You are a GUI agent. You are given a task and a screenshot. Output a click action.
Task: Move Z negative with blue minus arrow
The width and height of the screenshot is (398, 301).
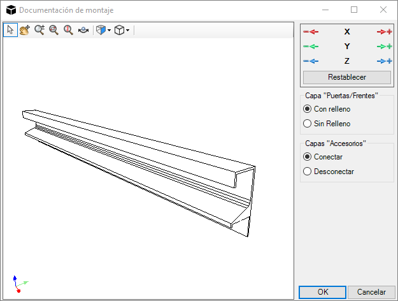[x=311, y=61]
